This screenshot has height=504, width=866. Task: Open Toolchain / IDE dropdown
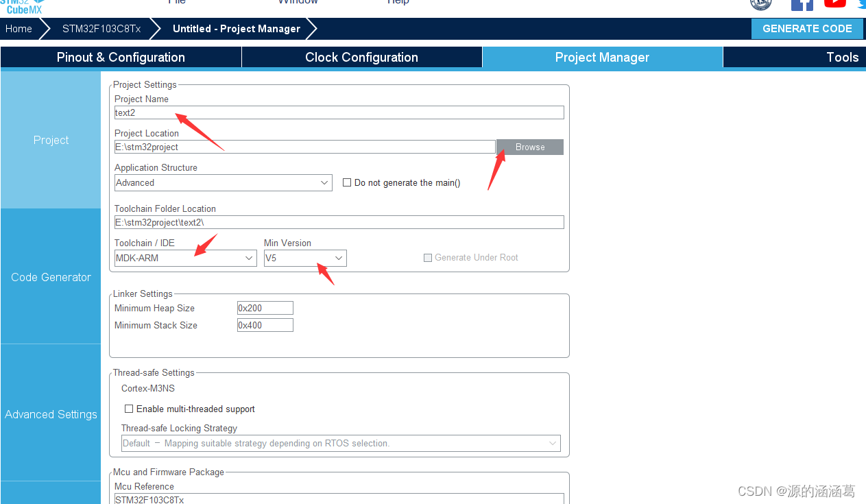[x=186, y=259]
